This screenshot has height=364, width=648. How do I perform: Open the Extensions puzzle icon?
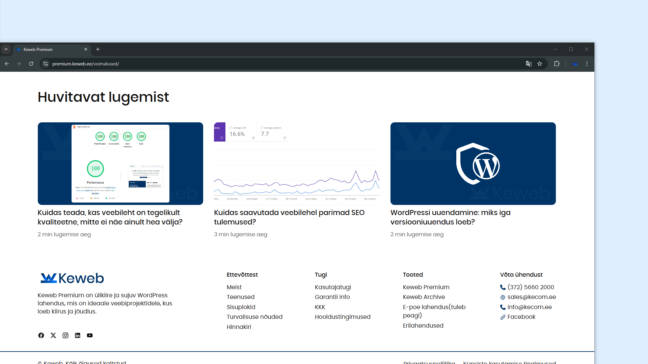coord(557,64)
